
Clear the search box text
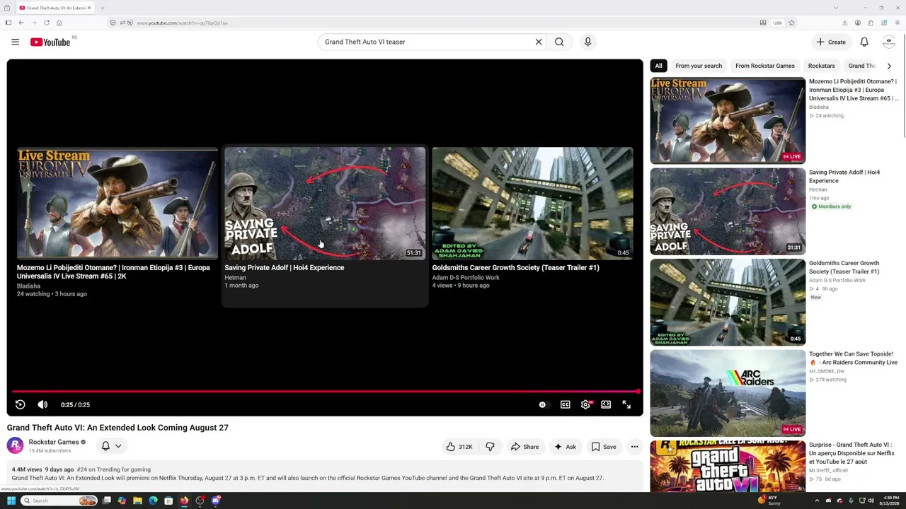coord(539,42)
